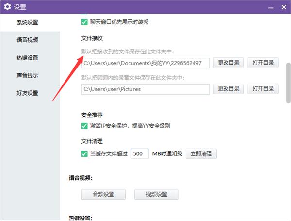Click the 默认把频道内的录音文件保存在此文件夹中 label
Screen dimensions: 291x221
tap(133, 78)
